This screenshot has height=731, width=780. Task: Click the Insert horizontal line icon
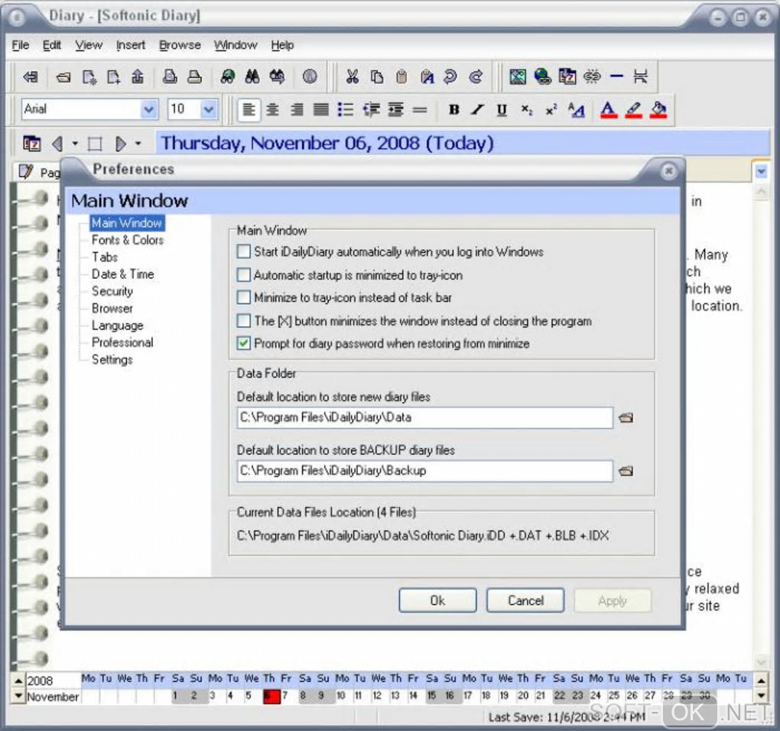pyautogui.click(x=617, y=76)
